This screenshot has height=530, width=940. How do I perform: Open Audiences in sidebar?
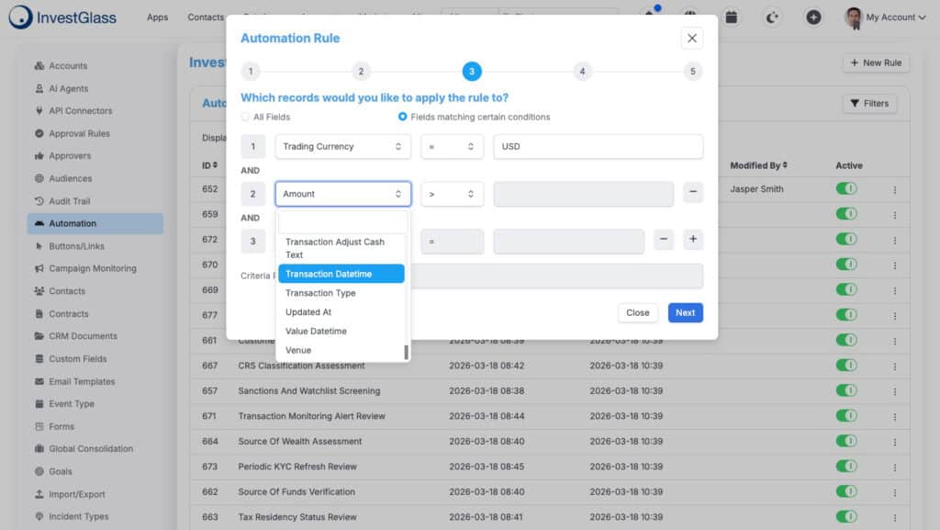coord(63,179)
